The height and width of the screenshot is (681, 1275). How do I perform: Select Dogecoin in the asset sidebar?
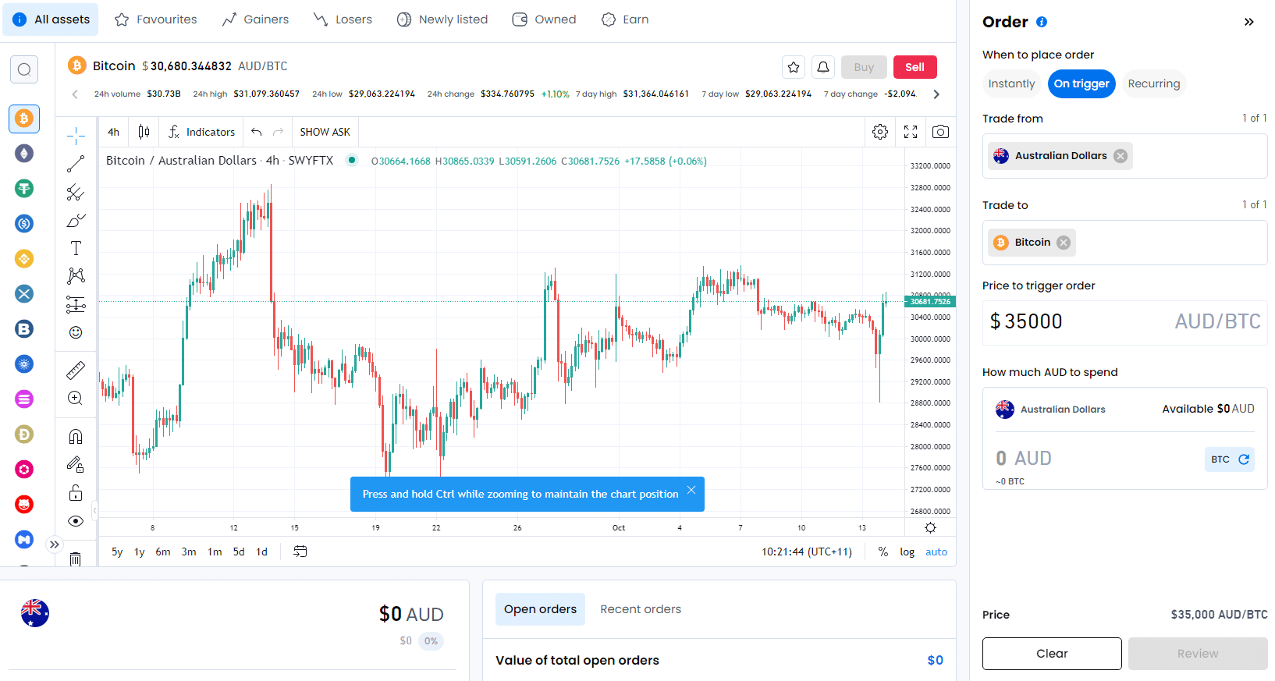(x=24, y=434)
